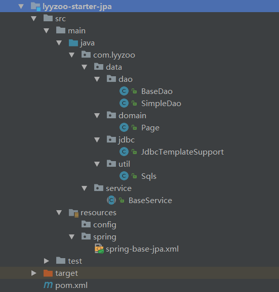Click the lyyzoo-starter-jpa module icon

click(x=35, y=7)
